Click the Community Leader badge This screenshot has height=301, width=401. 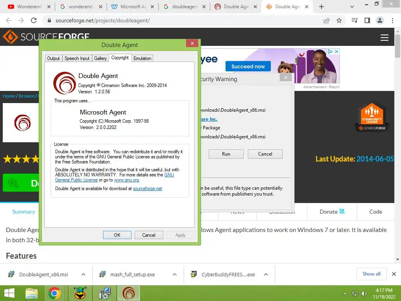click(372, 117)
